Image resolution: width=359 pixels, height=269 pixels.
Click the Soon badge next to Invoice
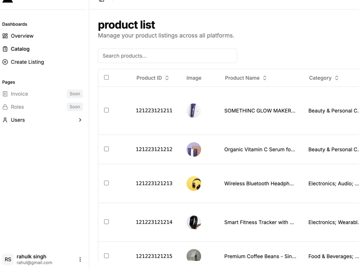[x=75, y=94]
